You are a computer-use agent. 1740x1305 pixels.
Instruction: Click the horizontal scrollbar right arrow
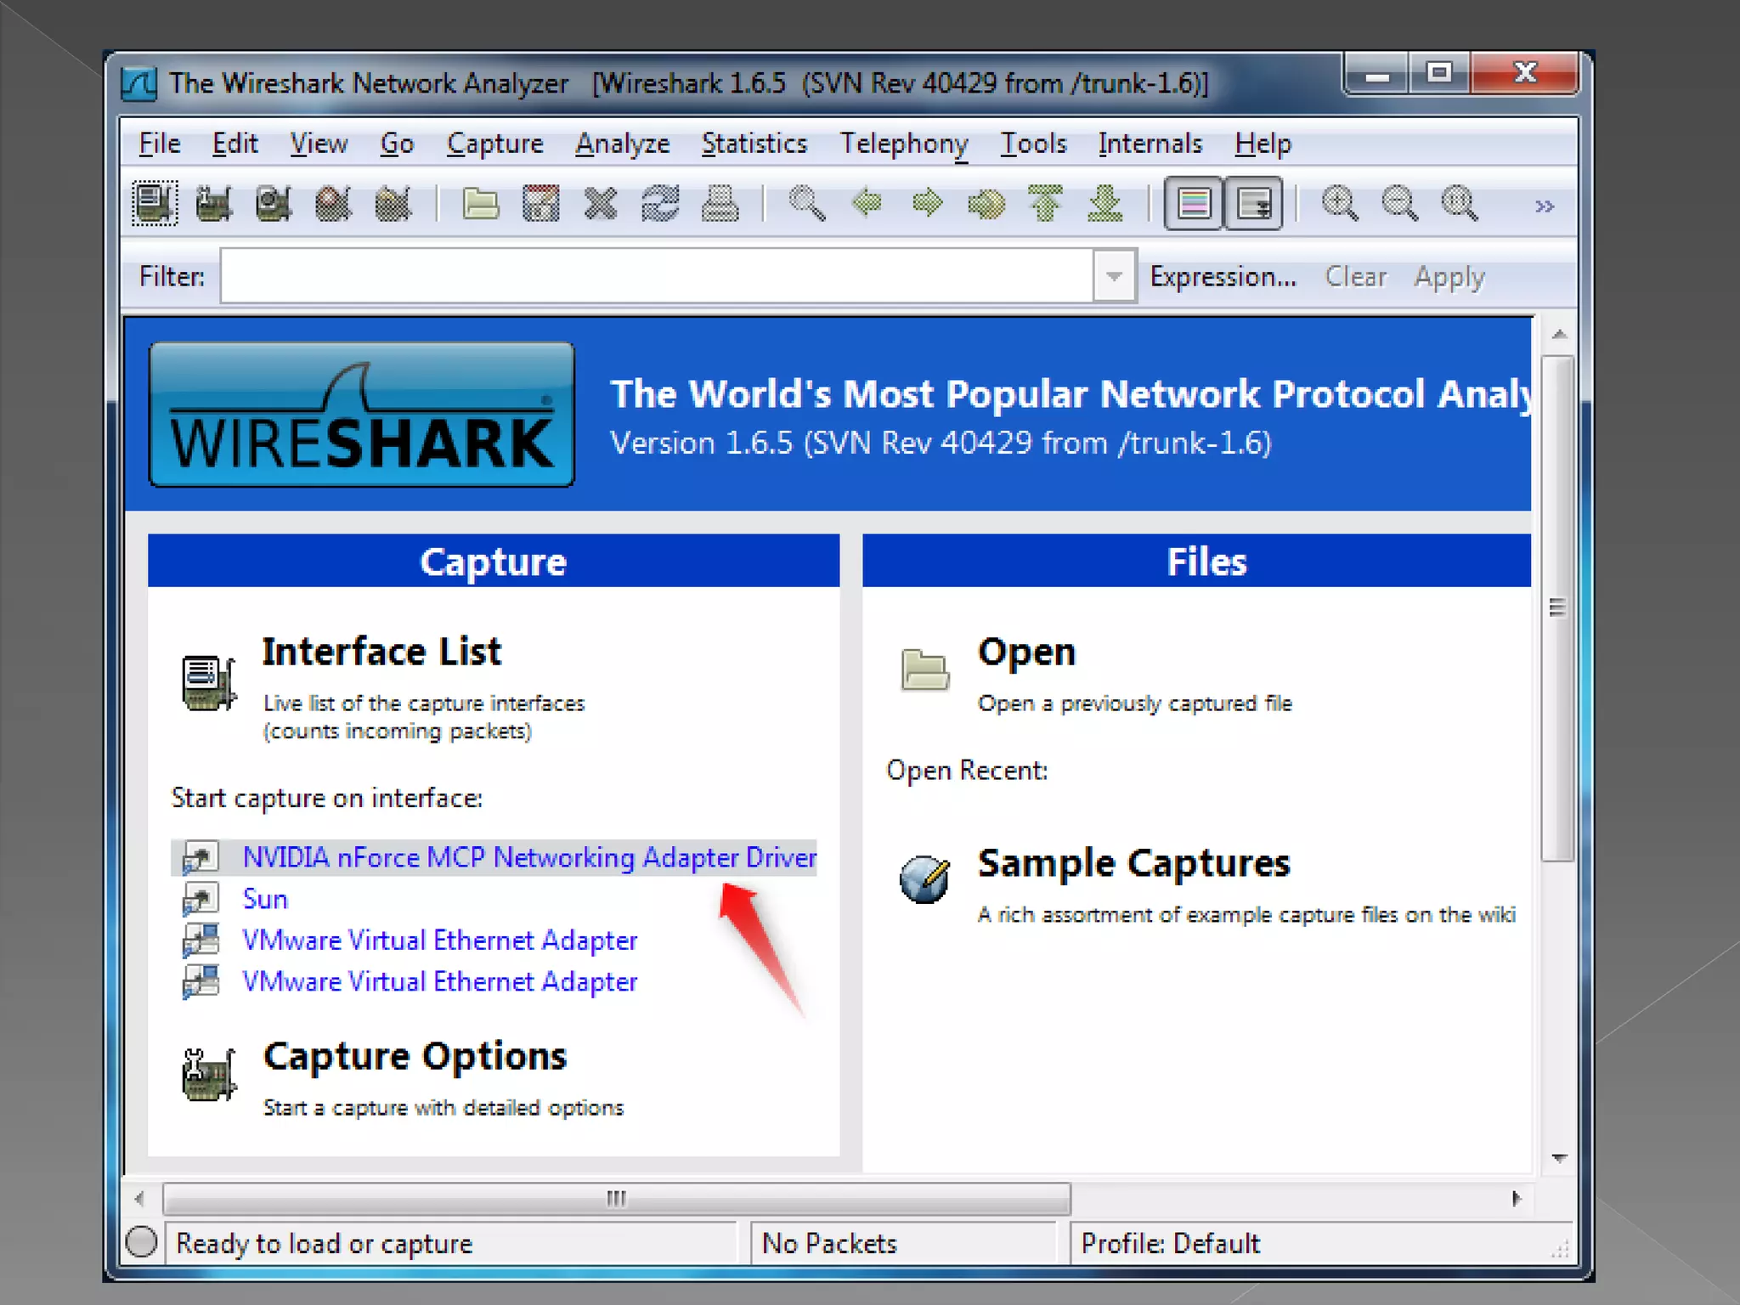(x=1517, y=1199)
